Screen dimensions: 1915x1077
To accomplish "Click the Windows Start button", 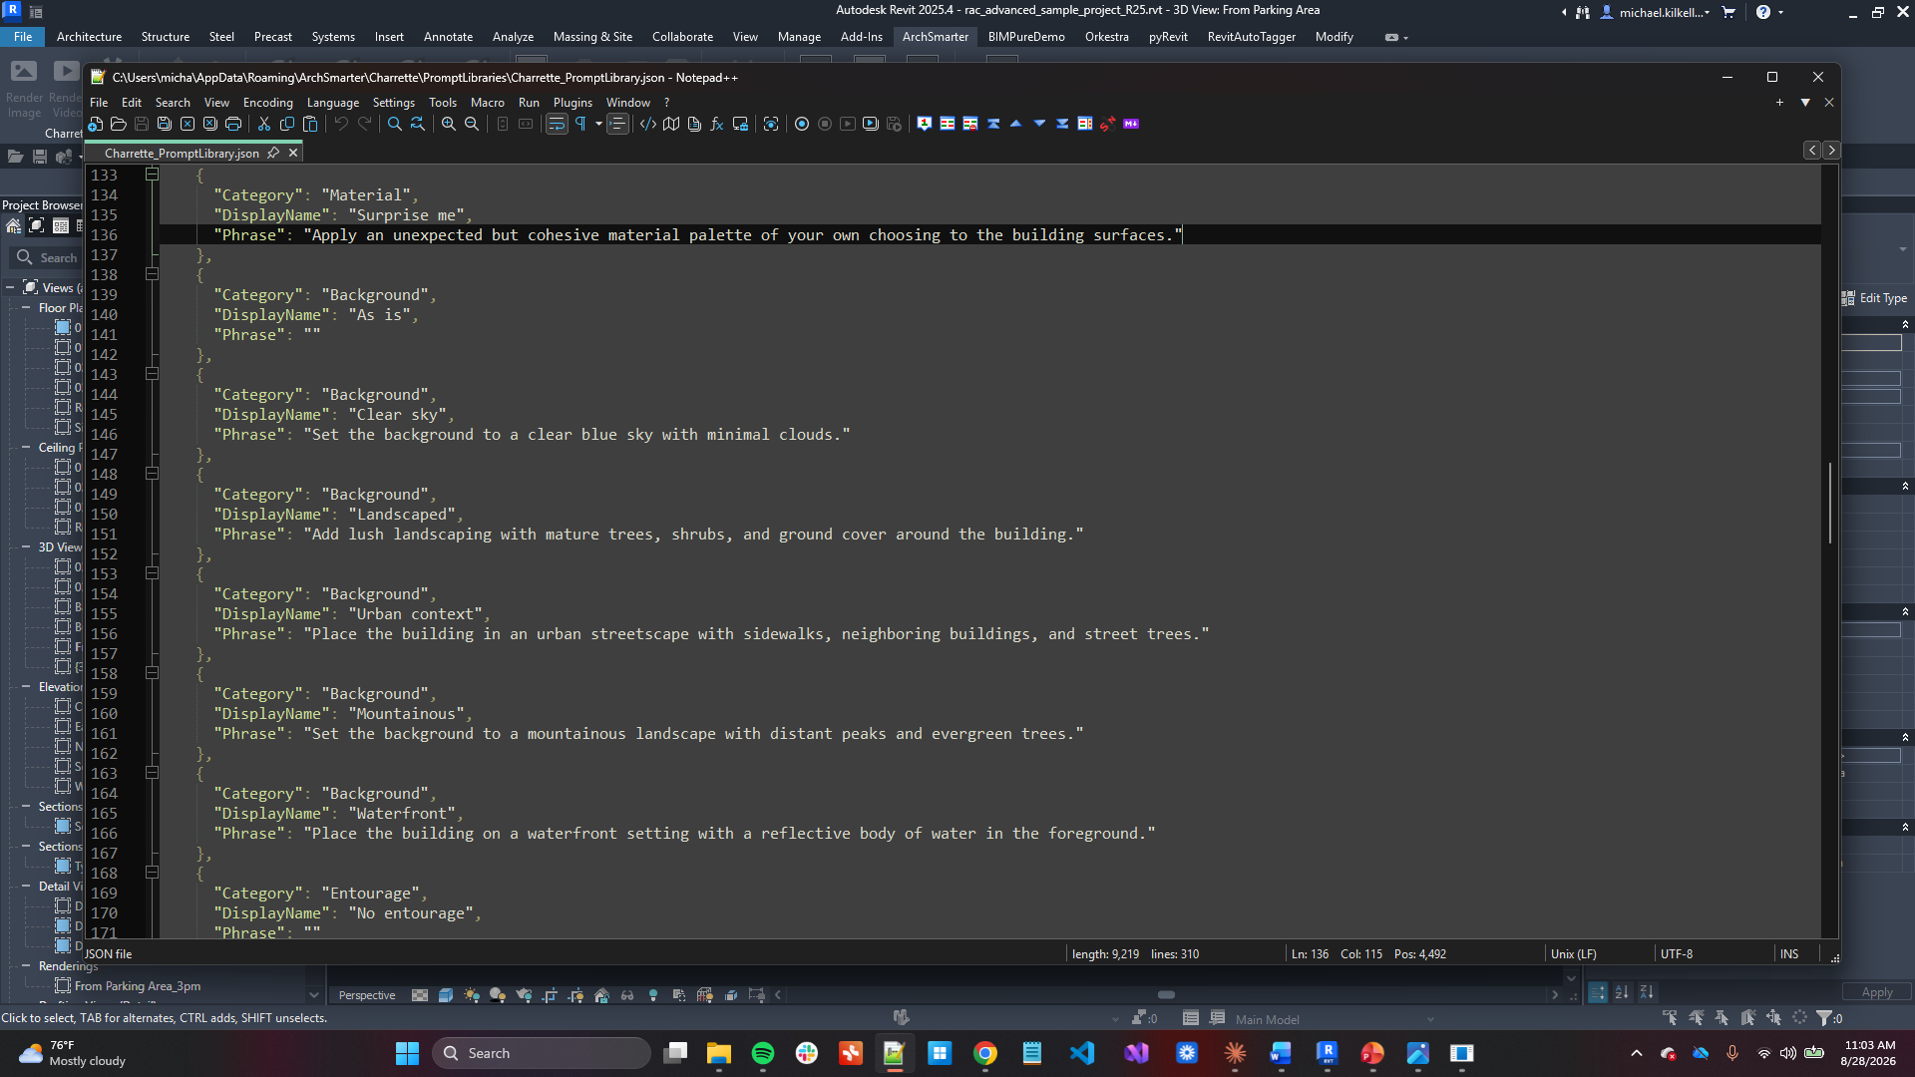I will (x=407, y=1053).
